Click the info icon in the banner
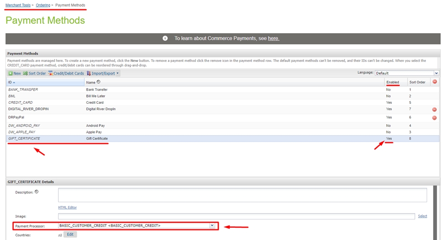Viewport: 444px width, 240px height. [165, 38]
